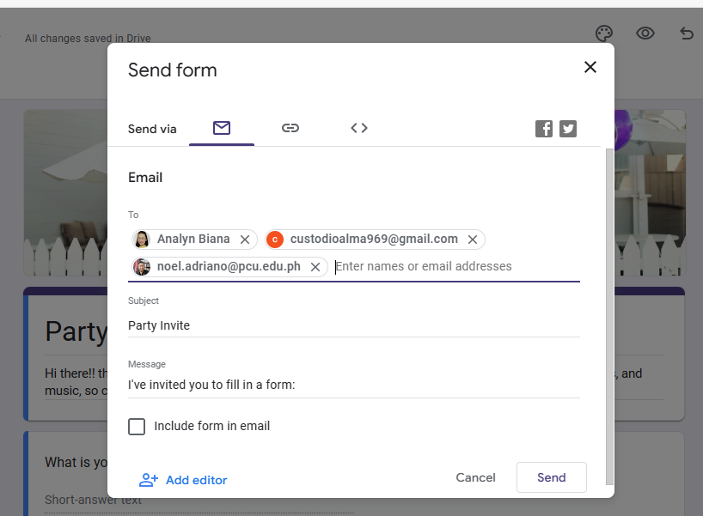The width and height of the screenshot is (703, 516).
Task: Click the dialog's vertical scrollbar
Action: point(609,309)
